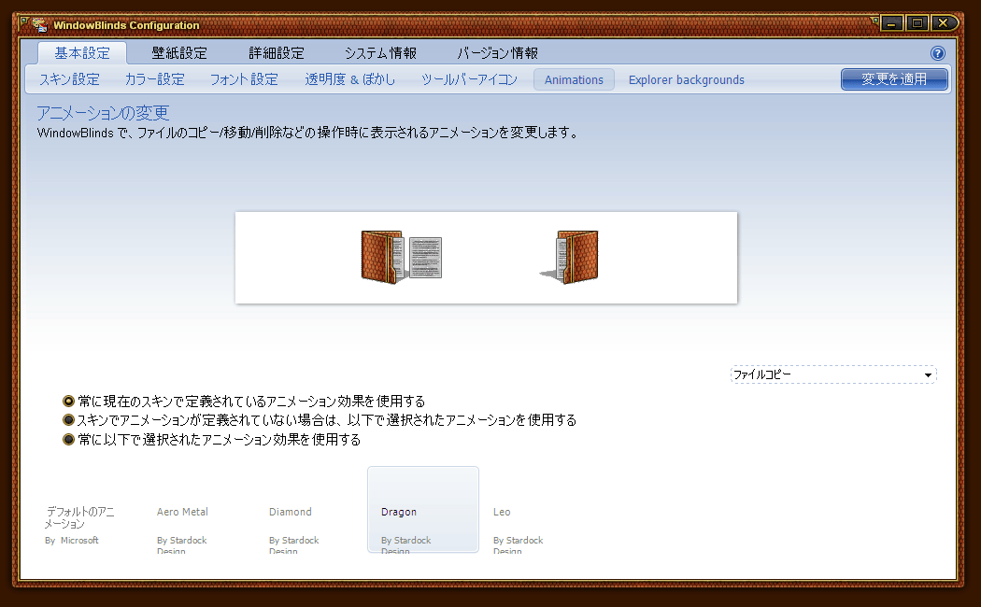Image resolution: width=981 pixels, height=607 pixels.
Task: Switch to the 壁紙設定 tab
Action: click(179, 53)
